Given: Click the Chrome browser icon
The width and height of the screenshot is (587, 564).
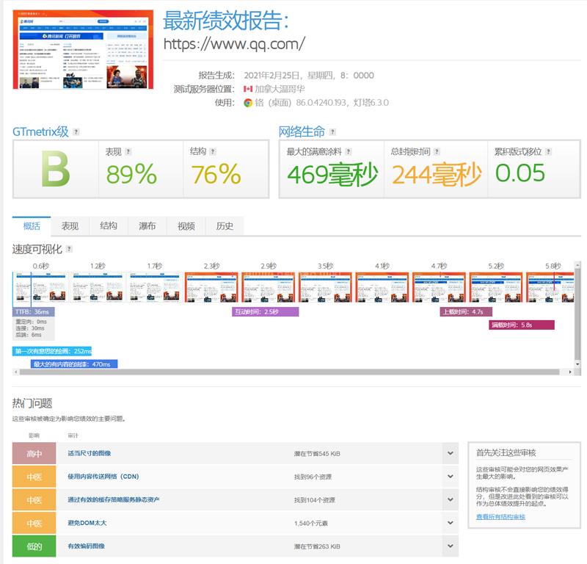Looking at the screenshot, I should pyautogui.click(x=248, y=102).
